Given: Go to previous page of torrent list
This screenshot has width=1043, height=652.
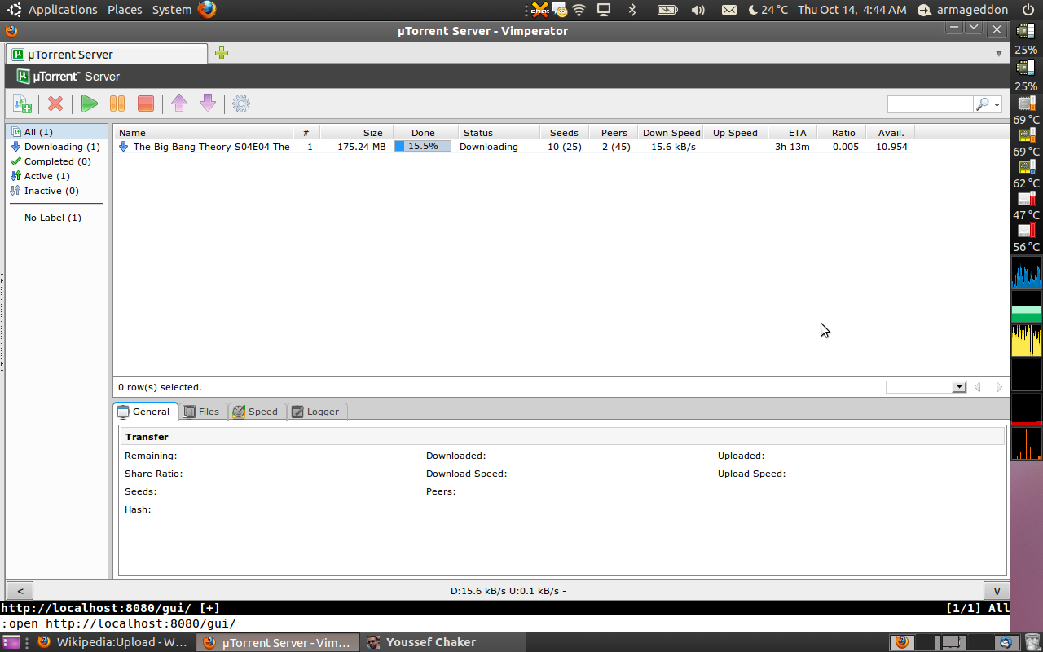Looking at the screenshot, I should [978, 387].
